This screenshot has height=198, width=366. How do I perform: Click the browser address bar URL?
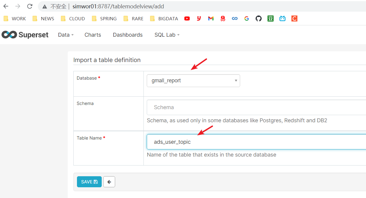point(118,6)
